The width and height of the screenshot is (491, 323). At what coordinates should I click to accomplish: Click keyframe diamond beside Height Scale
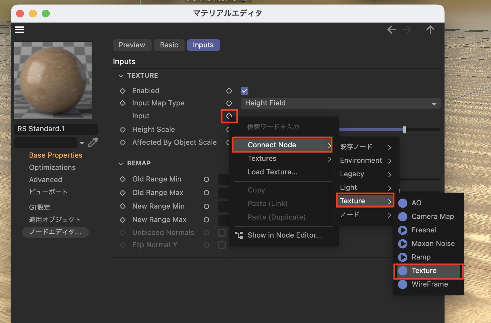123,130
